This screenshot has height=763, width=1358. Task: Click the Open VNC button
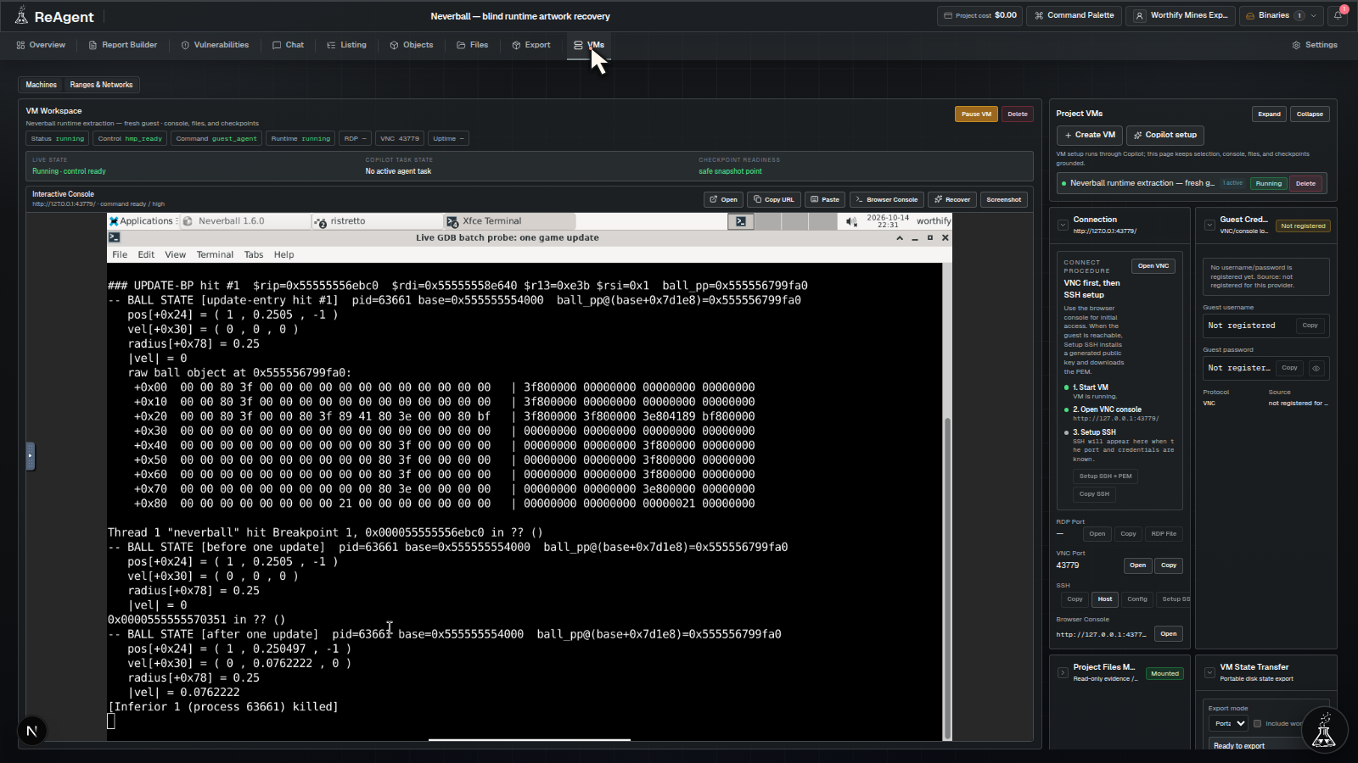[1153, 266]
